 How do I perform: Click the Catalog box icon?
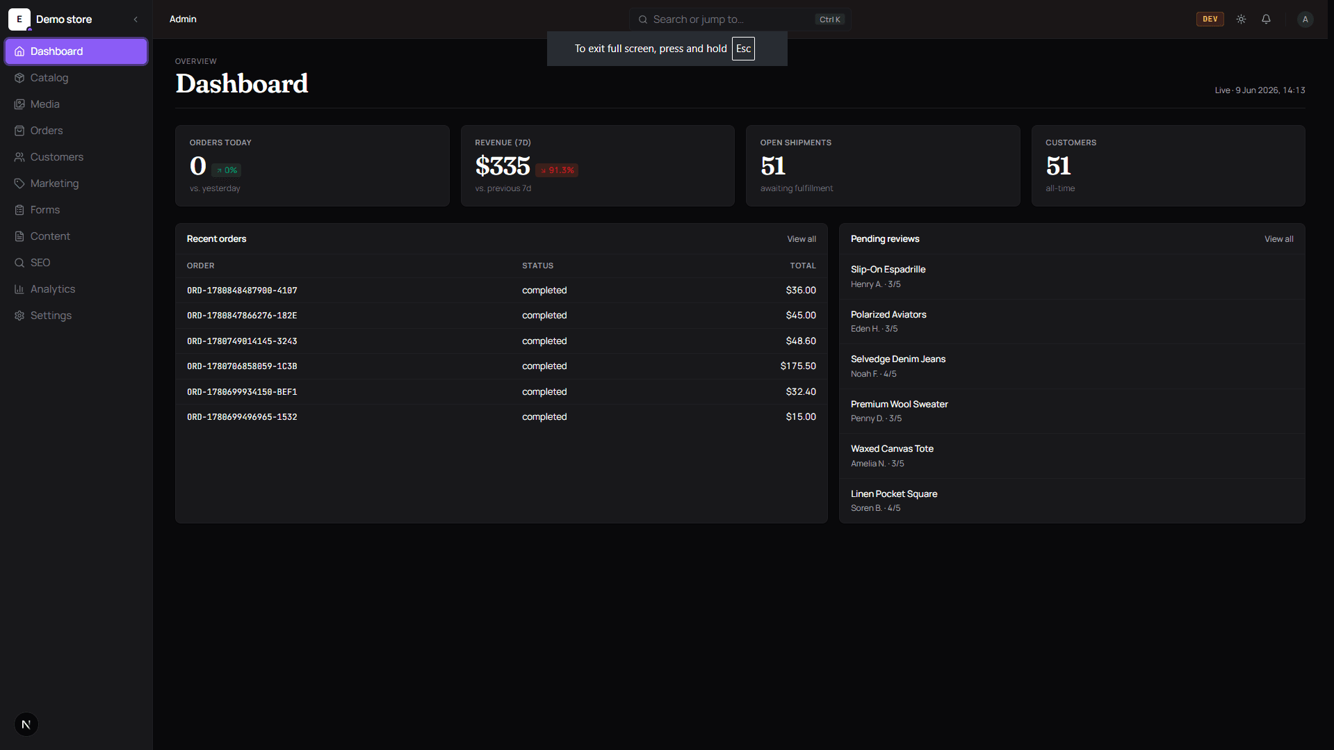pyautogui.click(x=19, y=78)
